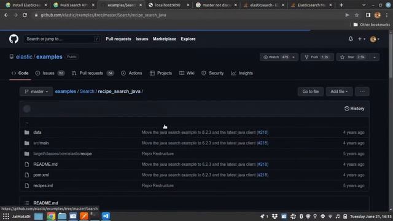This screenshot has height=221, width=393.
Task: Open a new browser tab
Action: coord(341,5)
